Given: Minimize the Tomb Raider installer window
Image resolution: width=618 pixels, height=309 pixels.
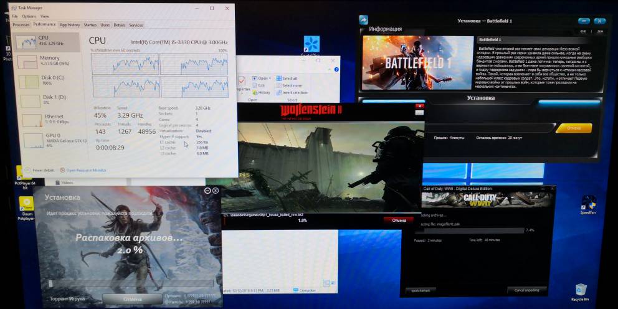Looking at the screenshot, I should click(x=207, y=191).
